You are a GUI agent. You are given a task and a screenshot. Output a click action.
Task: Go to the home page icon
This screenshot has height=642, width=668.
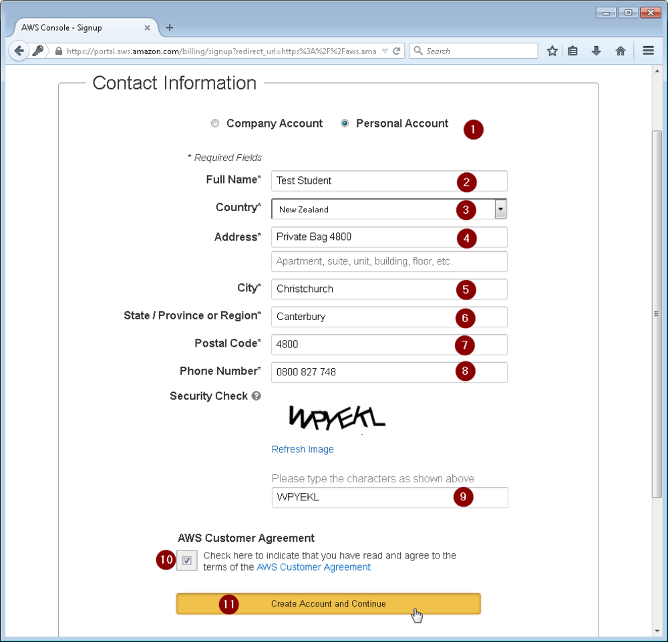pos(621,51)
